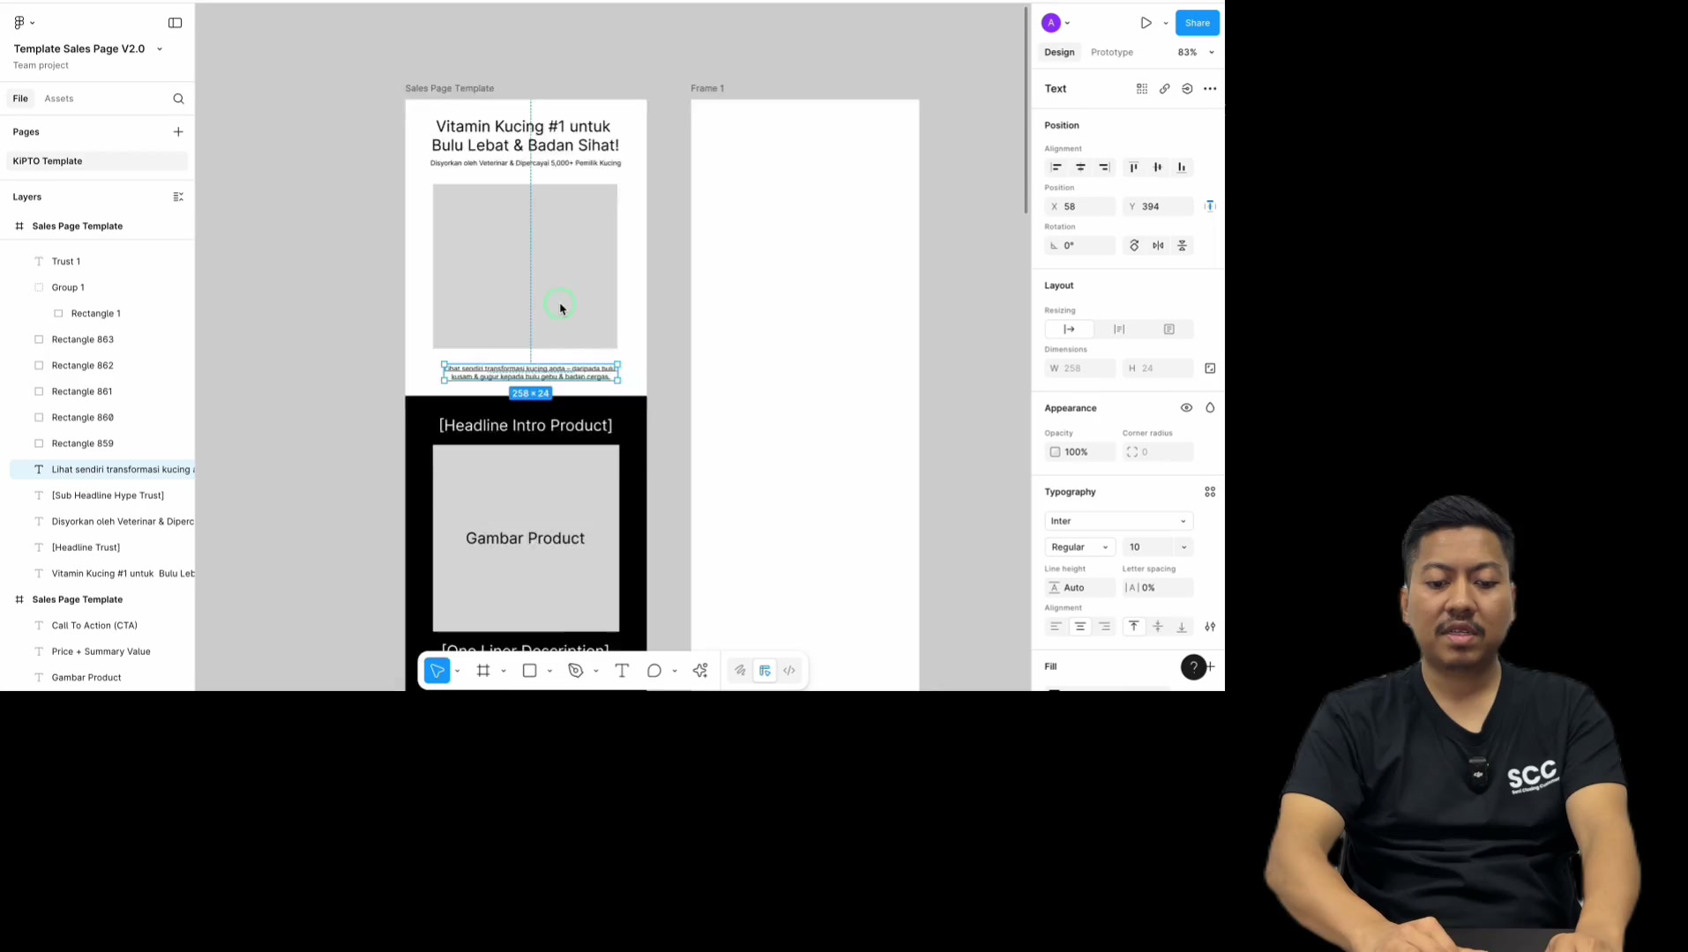The height and width of the screenshot is (952, 1688).
Task: Click the Present play button
Action: [x=1146, y=23]
